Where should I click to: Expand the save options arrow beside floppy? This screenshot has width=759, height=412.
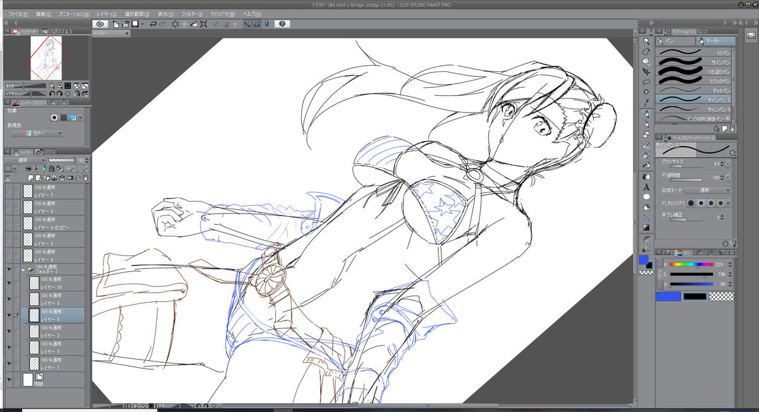[x=143, y=24]
